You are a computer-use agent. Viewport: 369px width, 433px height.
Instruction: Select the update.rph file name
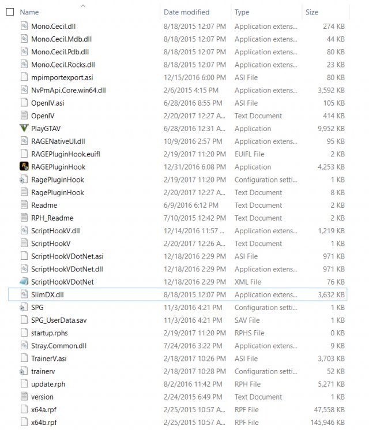coord(48,384)
